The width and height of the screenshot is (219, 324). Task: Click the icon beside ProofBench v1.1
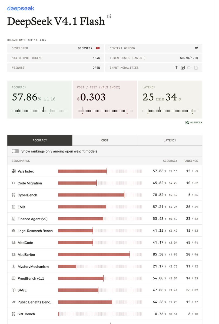pos(14,278)
